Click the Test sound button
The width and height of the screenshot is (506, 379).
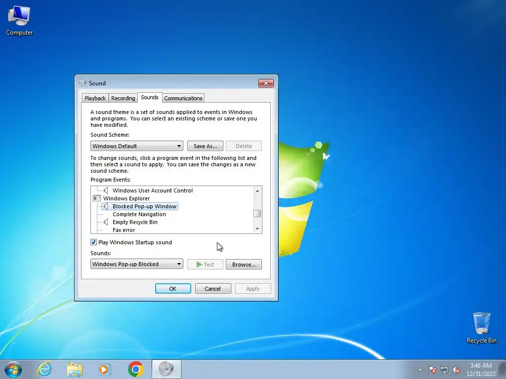coord(205,265)
